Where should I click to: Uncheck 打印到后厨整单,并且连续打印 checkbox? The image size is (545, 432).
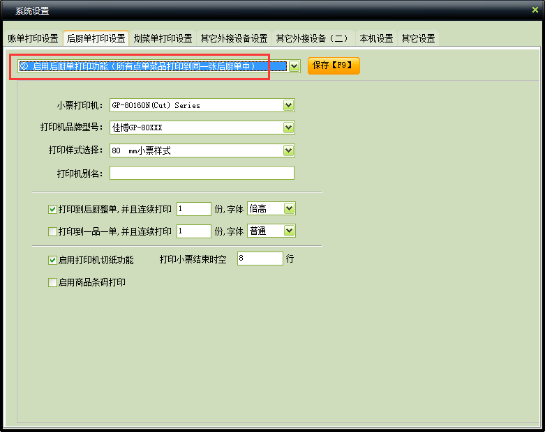(52, 209)
